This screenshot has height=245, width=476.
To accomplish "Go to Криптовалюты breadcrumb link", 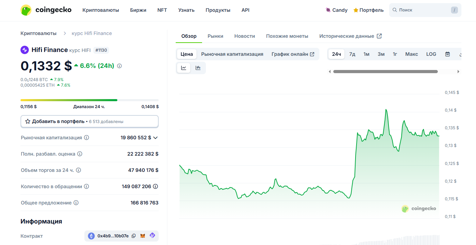I will (x=38, y=33).
